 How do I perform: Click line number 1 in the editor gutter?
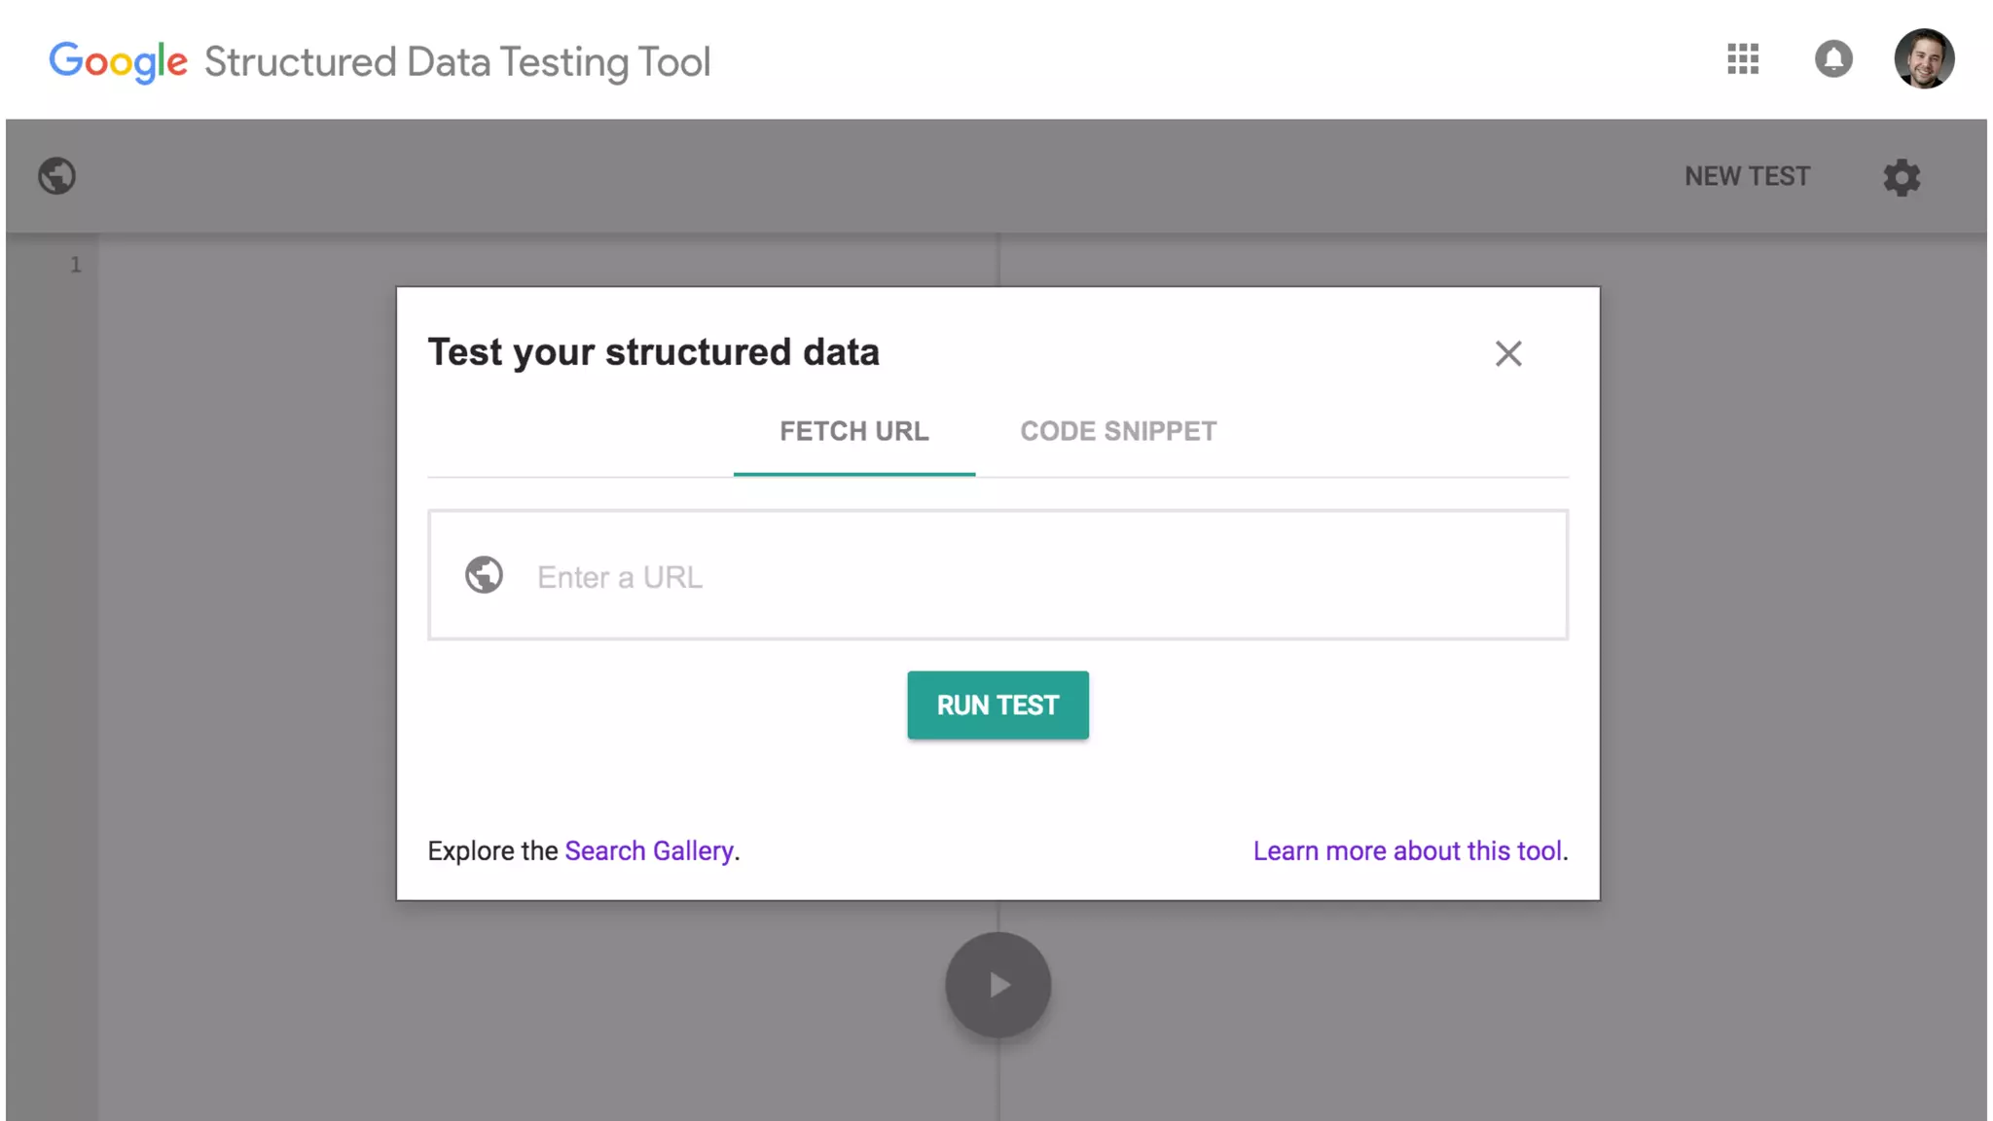point(75,265)
